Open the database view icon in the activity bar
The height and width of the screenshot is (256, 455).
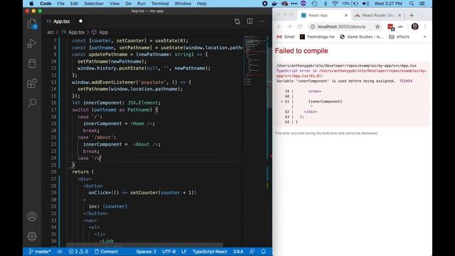tap(32, 63)
